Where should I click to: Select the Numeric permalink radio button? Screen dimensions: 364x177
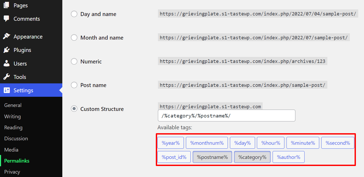tap(74, 62)
